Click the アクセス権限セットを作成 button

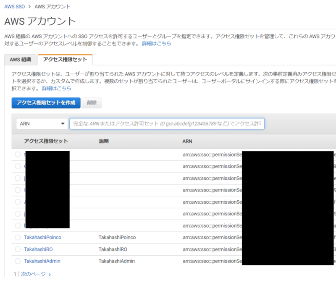45,103
